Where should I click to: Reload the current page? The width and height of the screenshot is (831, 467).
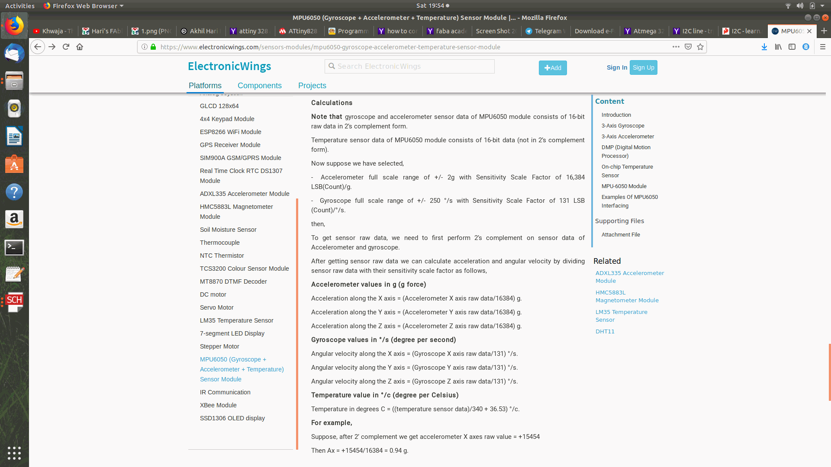tap(66, 47)
